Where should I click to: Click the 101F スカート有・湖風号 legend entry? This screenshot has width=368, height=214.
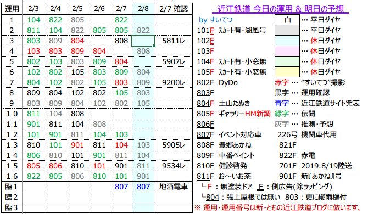pos(231,30)
